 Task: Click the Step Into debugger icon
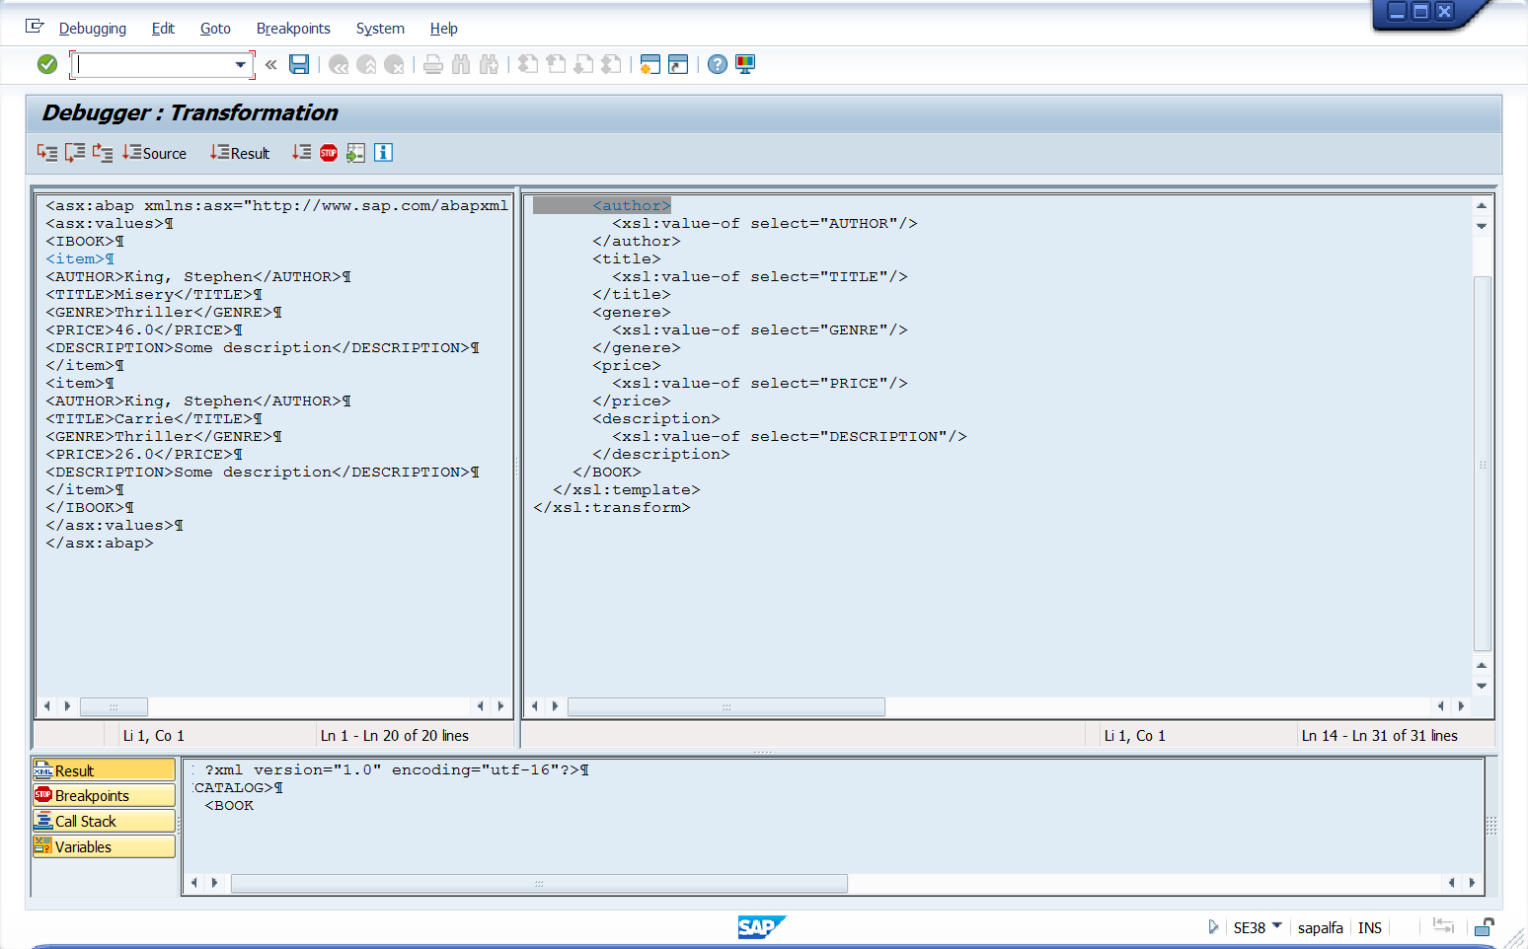tap(46, 153)
